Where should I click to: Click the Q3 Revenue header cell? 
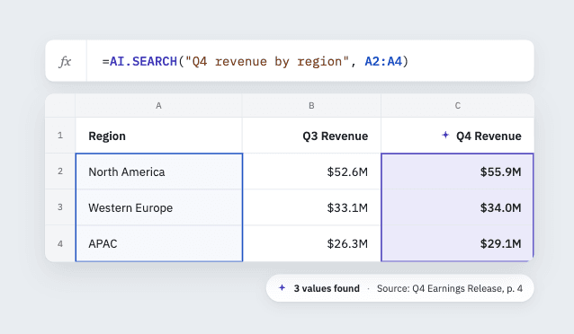(x=311, y=136)
